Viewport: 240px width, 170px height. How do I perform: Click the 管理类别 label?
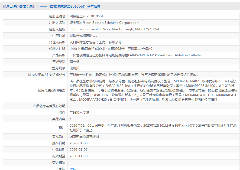pyautogui.click(x=59, y=62)
